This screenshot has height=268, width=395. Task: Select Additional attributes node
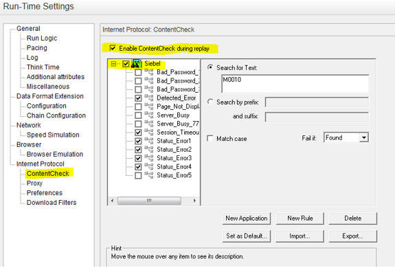(x=56, y=76)
